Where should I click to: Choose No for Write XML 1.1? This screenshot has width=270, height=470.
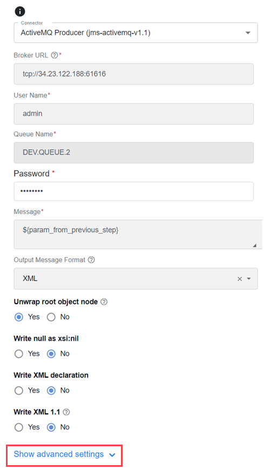click(51, 427)
